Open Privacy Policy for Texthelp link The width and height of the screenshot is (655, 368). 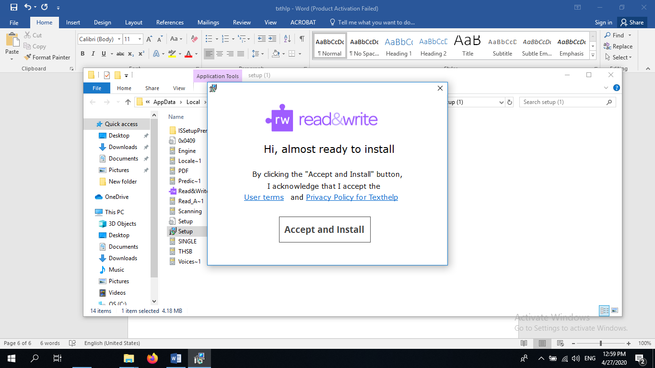[352, 197]
